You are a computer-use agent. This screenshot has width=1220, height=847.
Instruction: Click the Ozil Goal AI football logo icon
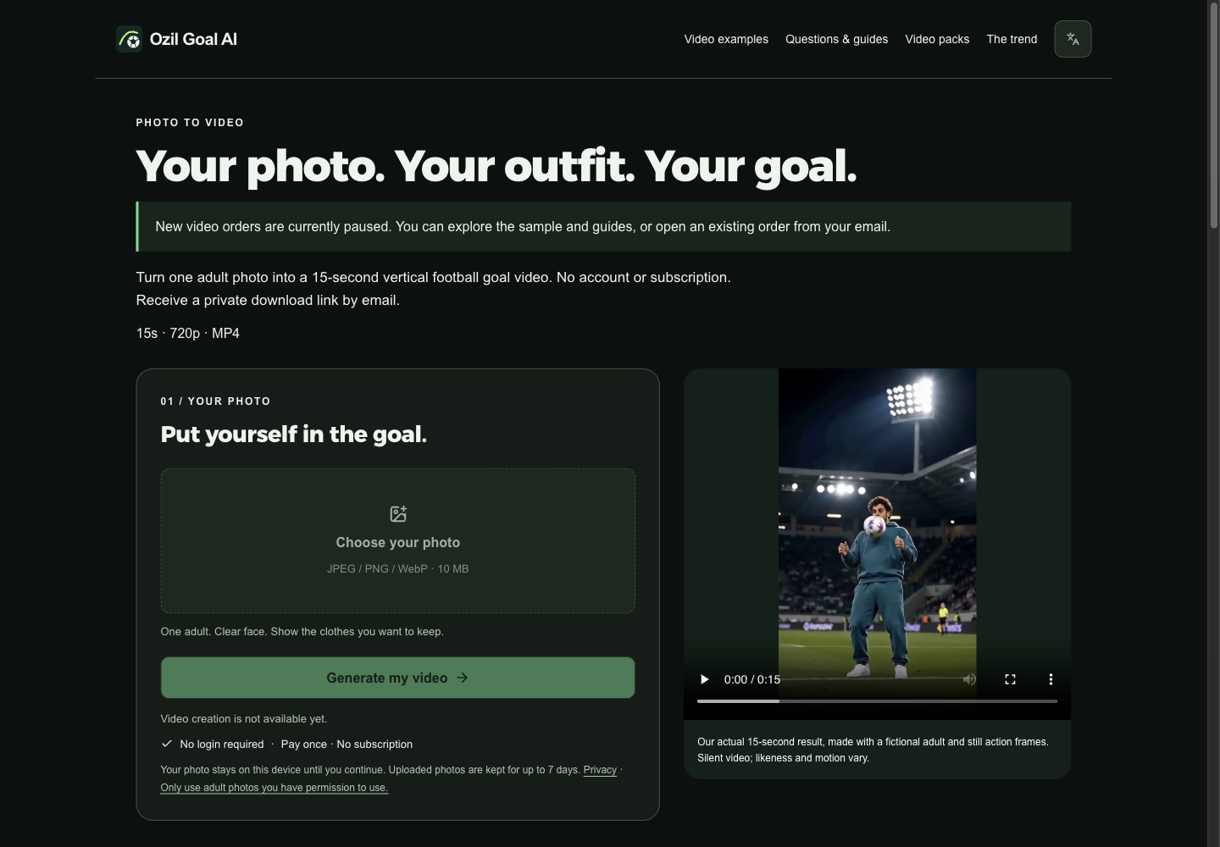(x=130, y=39)
